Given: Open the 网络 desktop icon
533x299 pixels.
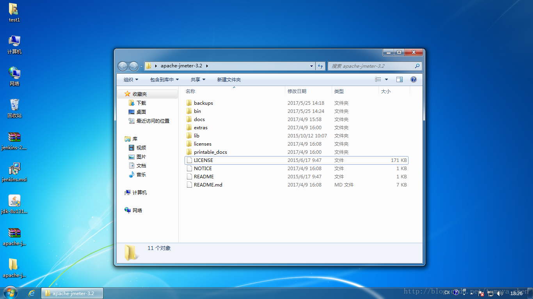Looking at the screenshot, I should pos(14,76).
